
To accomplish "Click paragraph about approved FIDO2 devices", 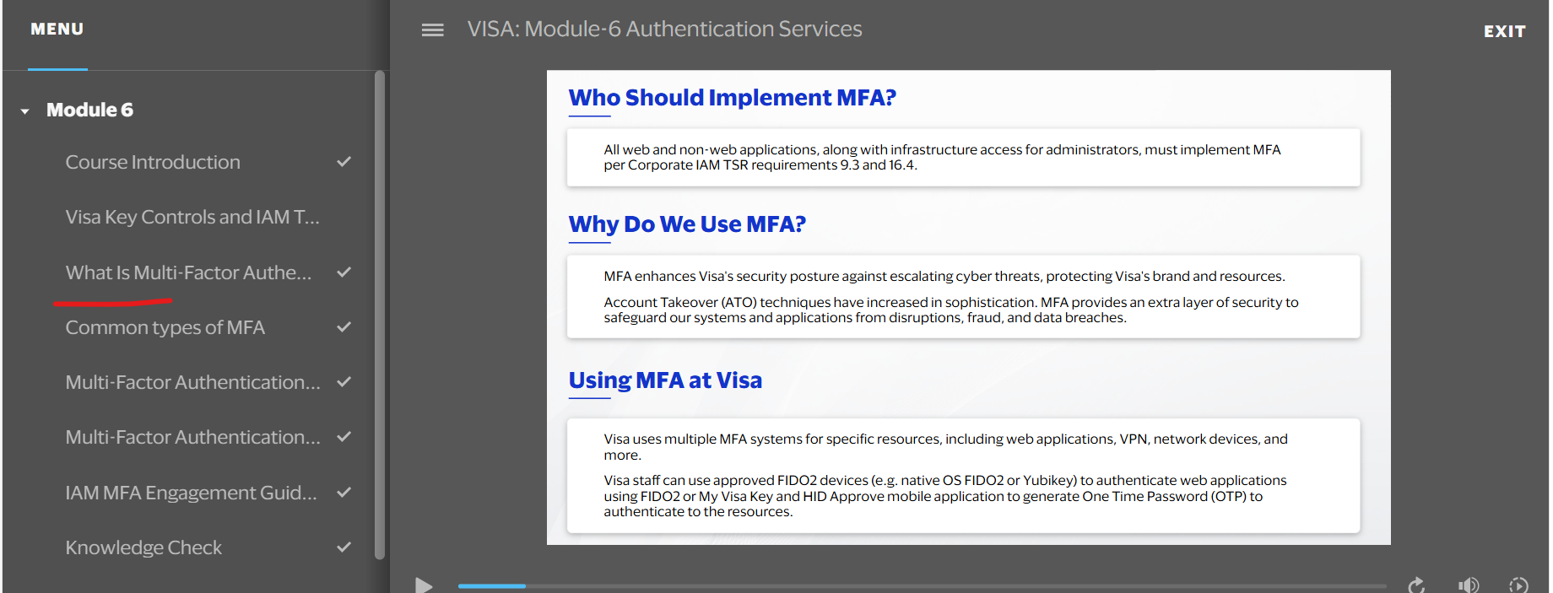I will pyautogui.click(x=945, y=496).
